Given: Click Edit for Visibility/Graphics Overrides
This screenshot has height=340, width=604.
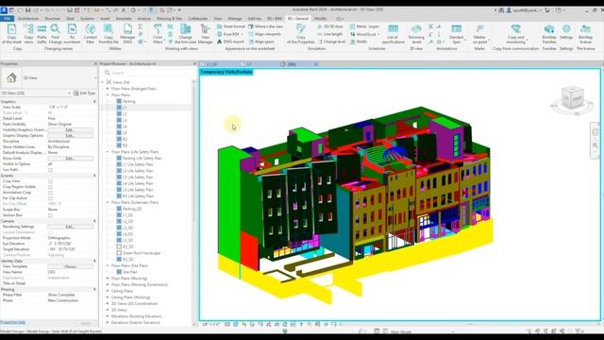Looking at the screenshot, I should tap(70, 130).
